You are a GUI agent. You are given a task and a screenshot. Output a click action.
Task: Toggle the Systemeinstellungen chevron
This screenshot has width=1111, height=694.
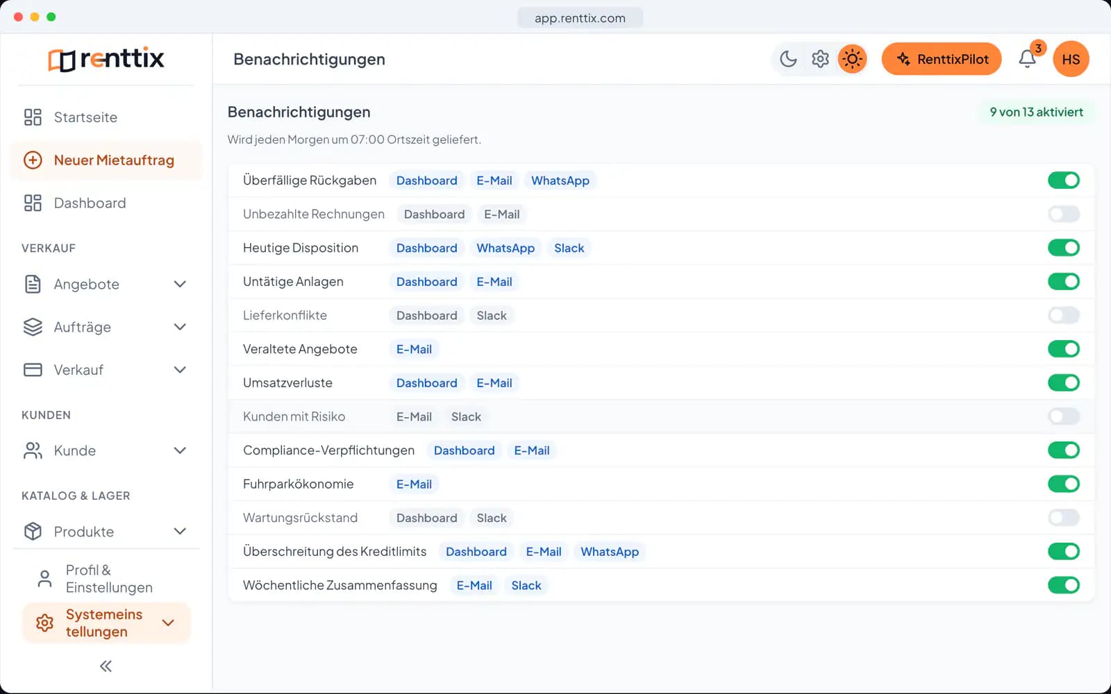(x=168, y=623)
